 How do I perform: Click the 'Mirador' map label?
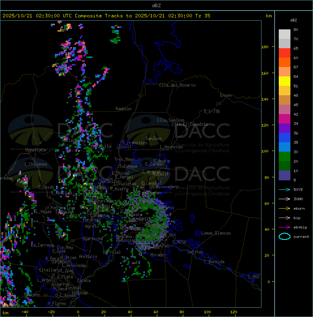click(159, 255)
